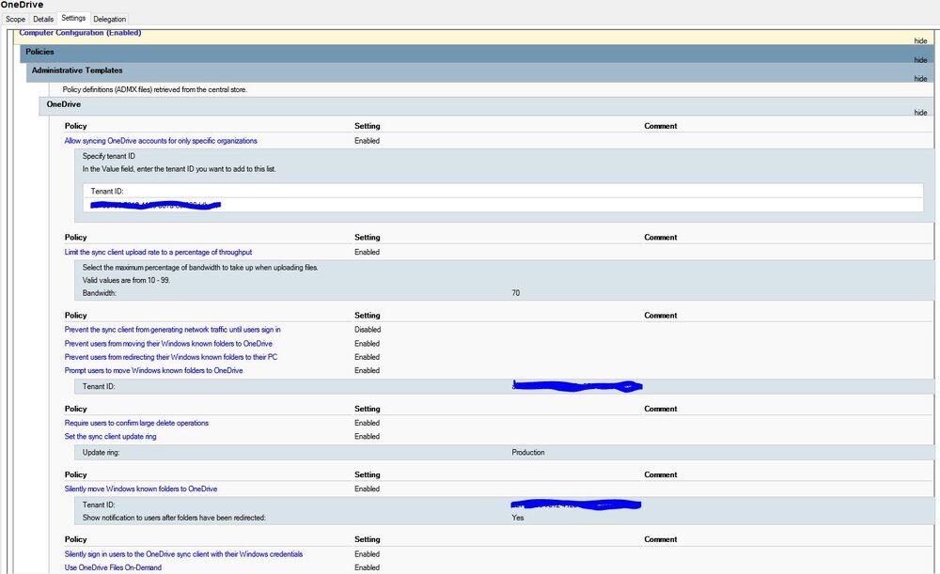Open Set the sync client update ring policy
This screenshot has width=940, height=574.
coord(110,437)
